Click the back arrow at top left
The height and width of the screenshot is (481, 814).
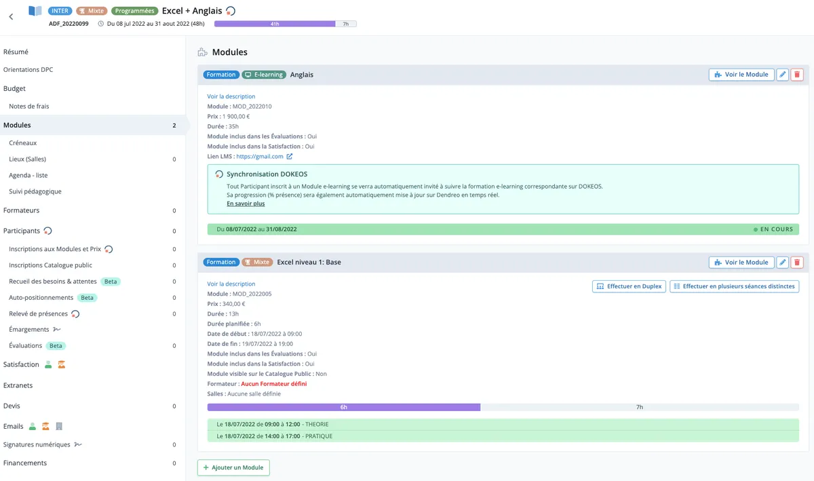[11, 17]
